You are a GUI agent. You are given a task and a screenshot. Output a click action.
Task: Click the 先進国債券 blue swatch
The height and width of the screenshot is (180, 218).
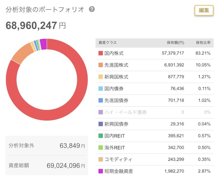click(x=100, y=100)
